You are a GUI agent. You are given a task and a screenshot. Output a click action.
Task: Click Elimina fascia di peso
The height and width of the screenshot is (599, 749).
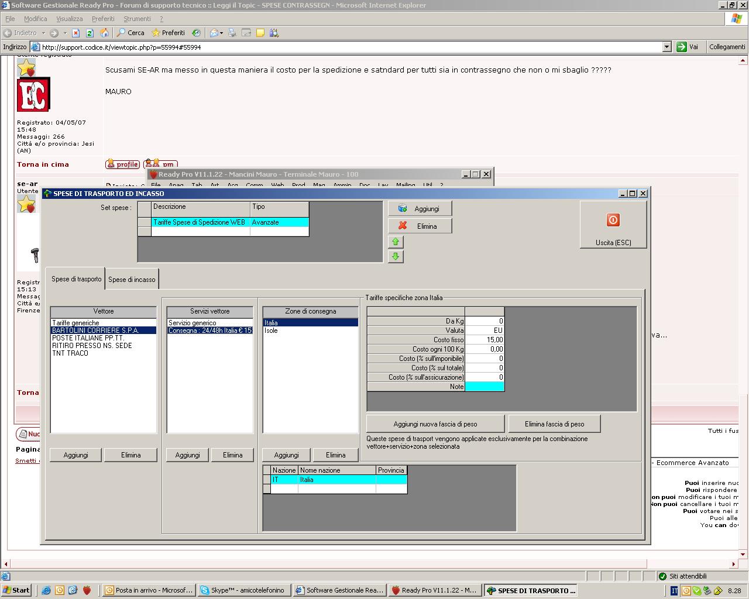(x=554, y=424)
